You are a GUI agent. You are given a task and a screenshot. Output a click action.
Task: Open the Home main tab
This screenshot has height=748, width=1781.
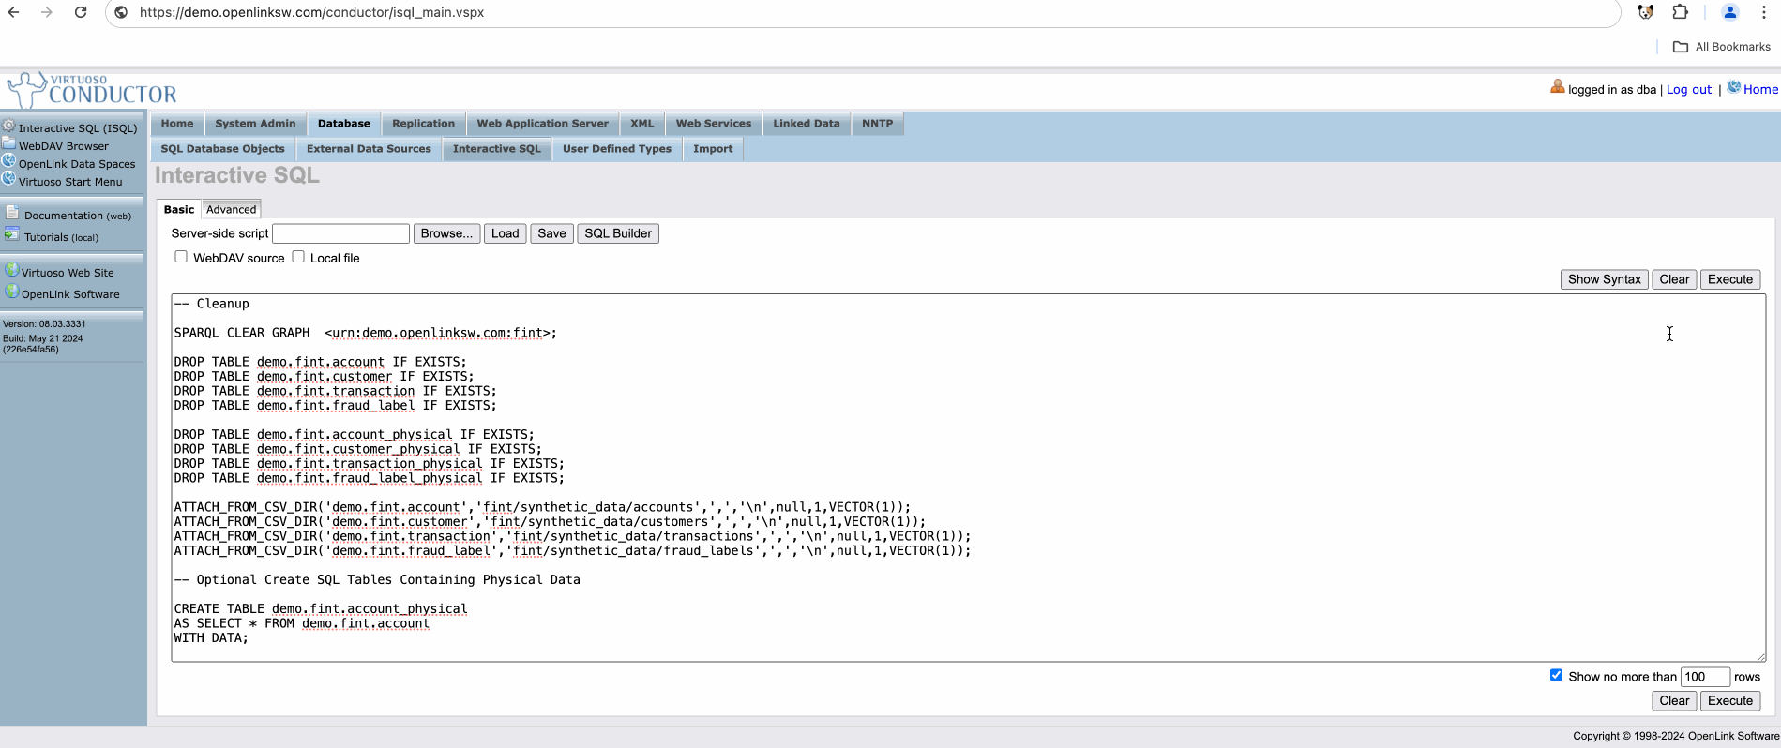tap(177, 124)
